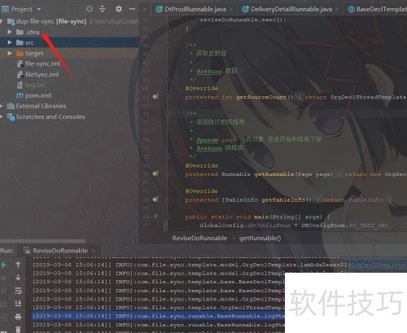
Task: Select file-sync.iml file
Action: click(42, 64)
